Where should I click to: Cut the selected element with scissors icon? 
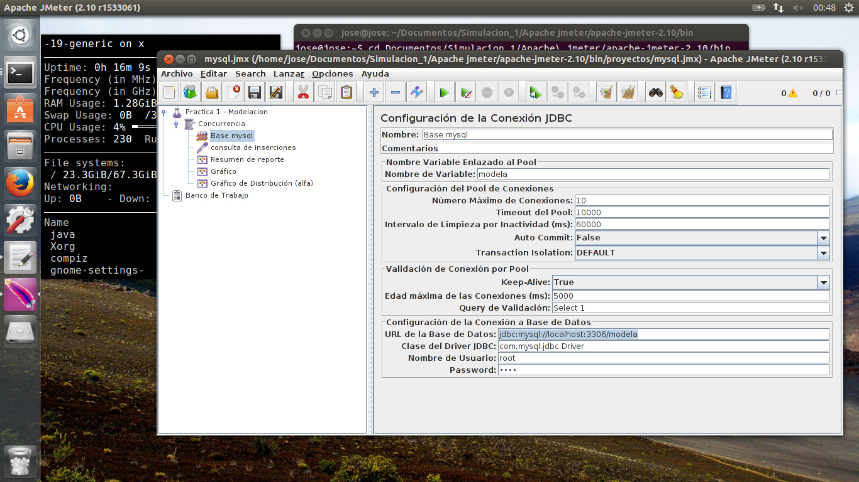click(x=304, y=92)
